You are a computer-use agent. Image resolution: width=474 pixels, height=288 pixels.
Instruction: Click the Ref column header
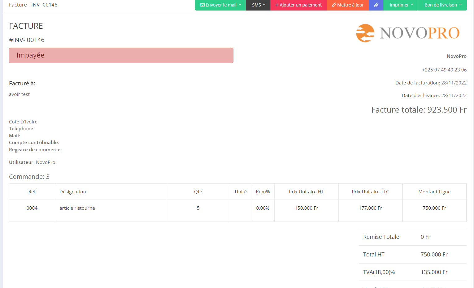(x=32, y=192)
